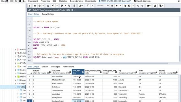
Task: Click the Paste rows icon
Action: click(69, 6)
